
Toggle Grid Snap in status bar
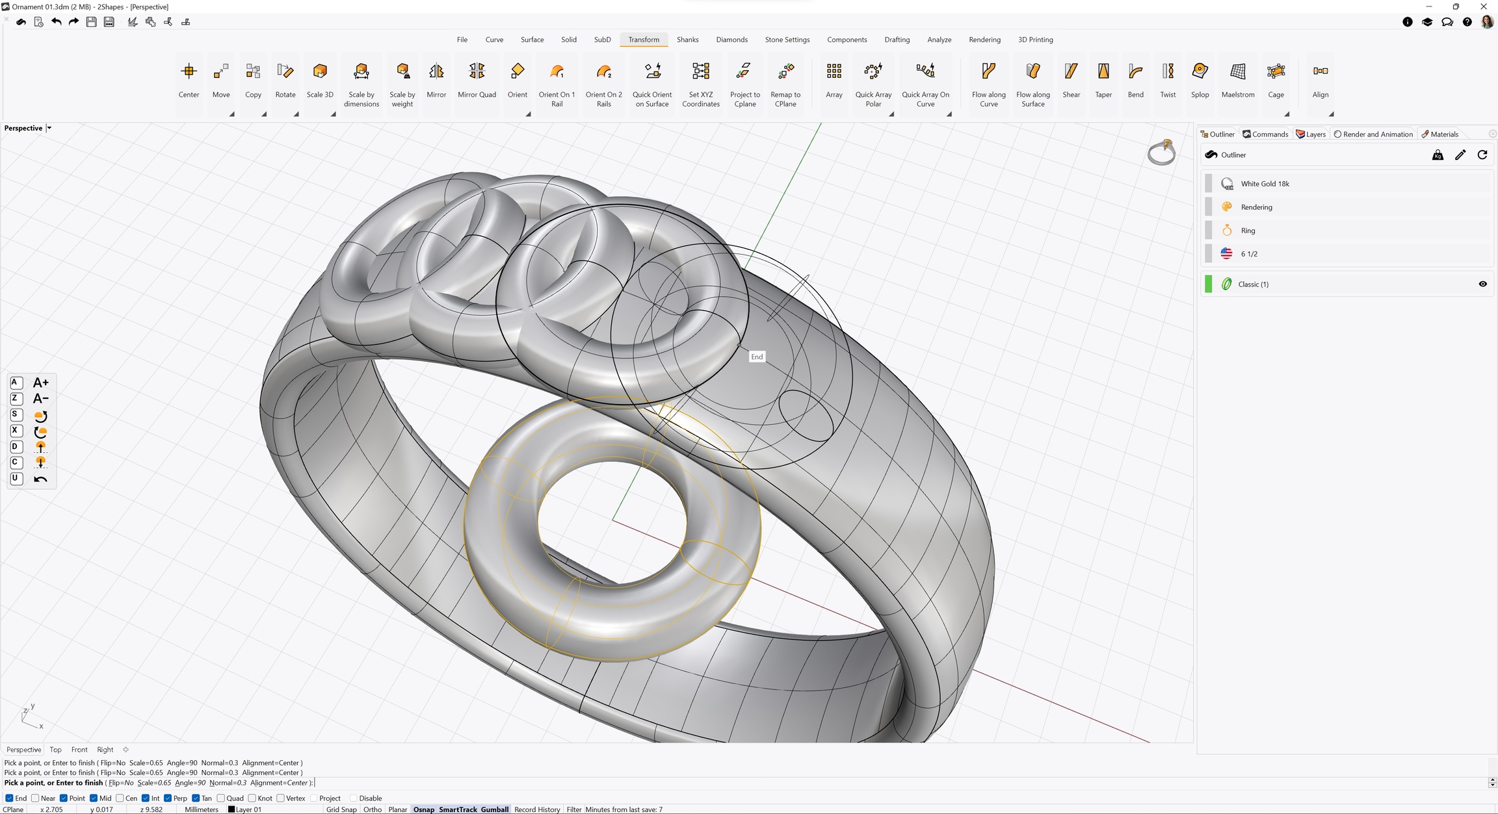pos(341,809)
